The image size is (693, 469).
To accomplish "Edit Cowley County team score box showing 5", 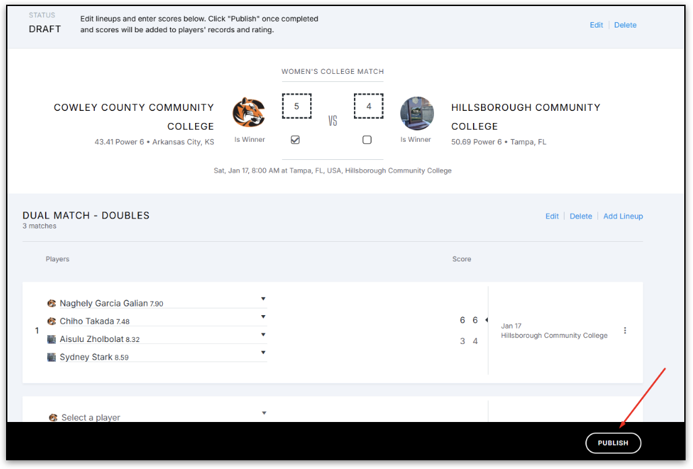I will 297,106.
